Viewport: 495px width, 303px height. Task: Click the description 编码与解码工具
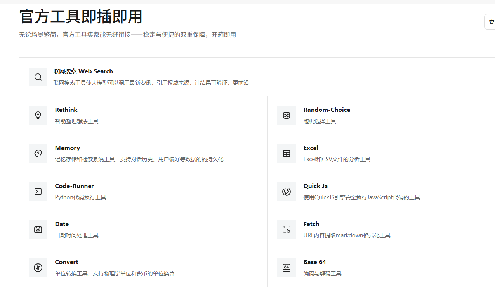coord(323,273)
